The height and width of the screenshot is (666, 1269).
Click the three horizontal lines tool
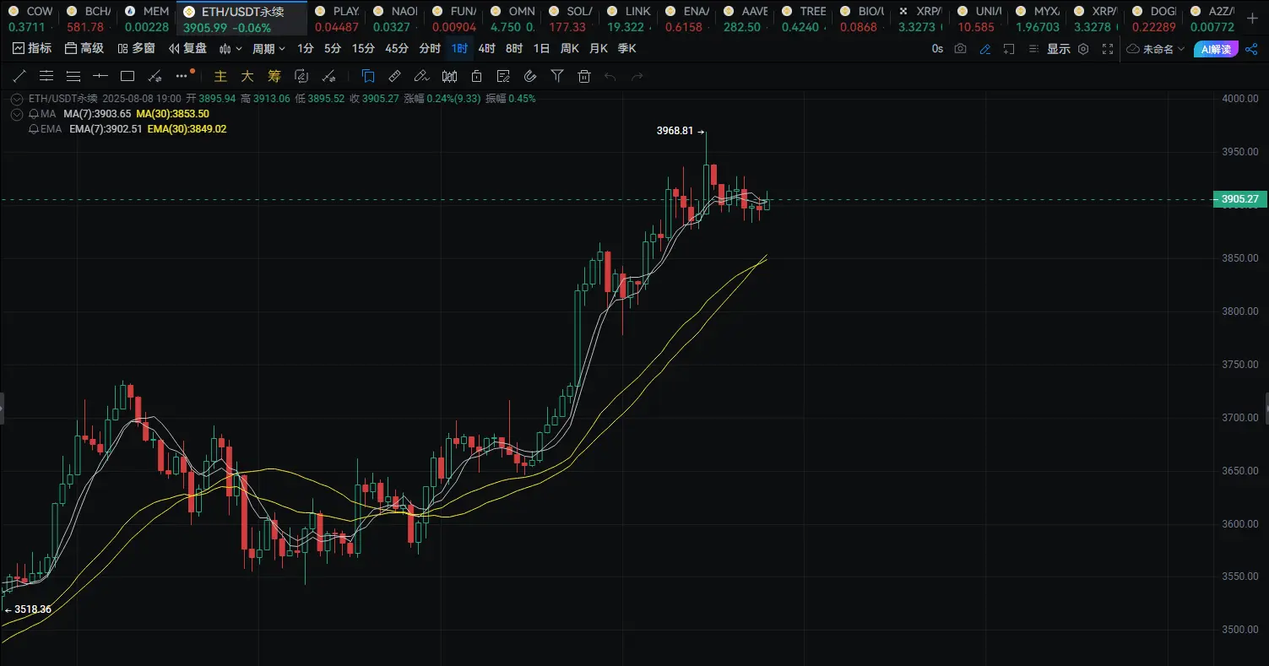[73, 77]
